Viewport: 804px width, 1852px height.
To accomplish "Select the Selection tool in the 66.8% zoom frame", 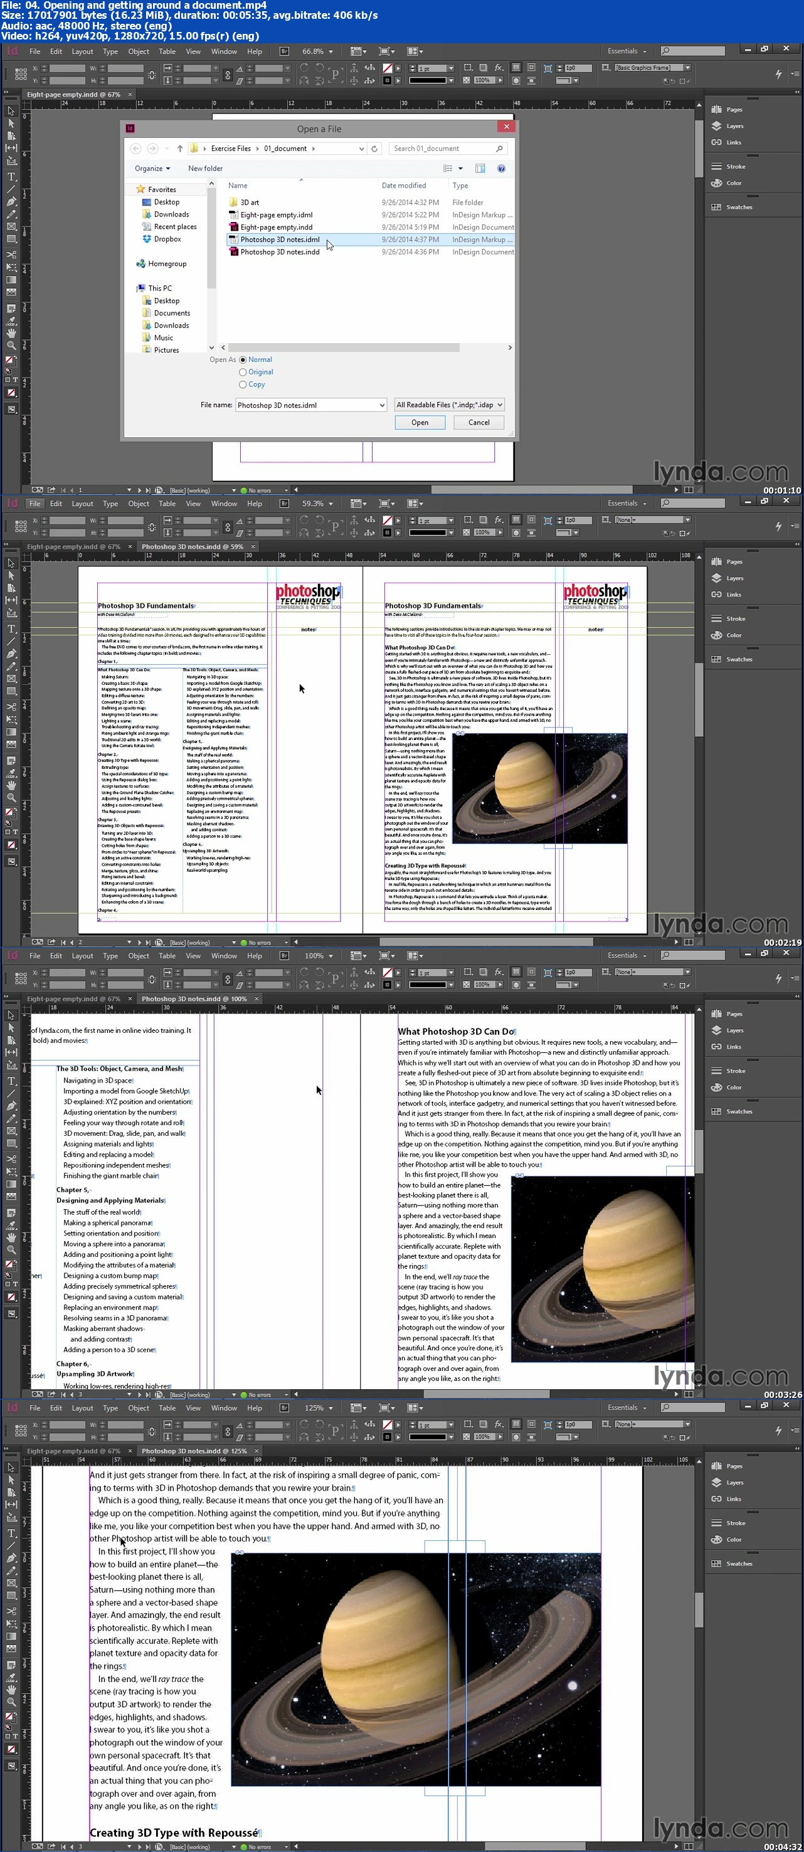I will pos(11,111).
